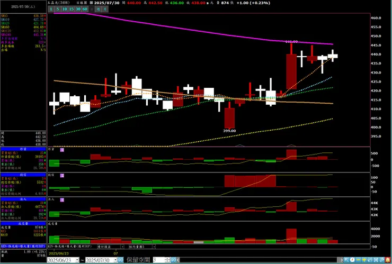Screen dimensions: 392x264
Task: Switch to 60-minute chart interval
Action: 85,9
